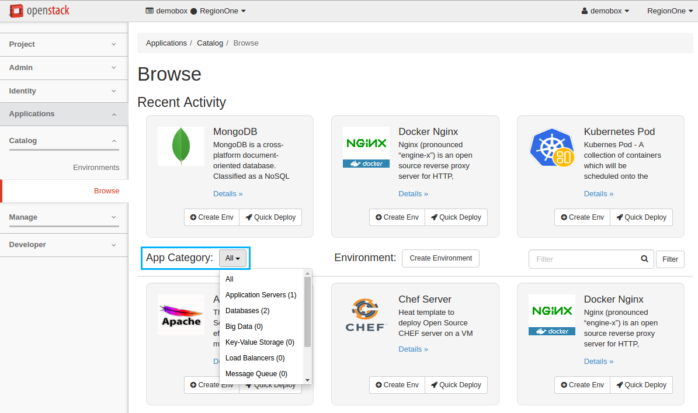Quick Deploy the Chef Server app
Screen dimensions: 698x413
coord(456,385)
